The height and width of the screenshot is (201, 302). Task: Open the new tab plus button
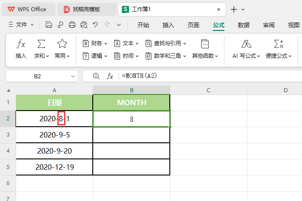coord(233,9)
